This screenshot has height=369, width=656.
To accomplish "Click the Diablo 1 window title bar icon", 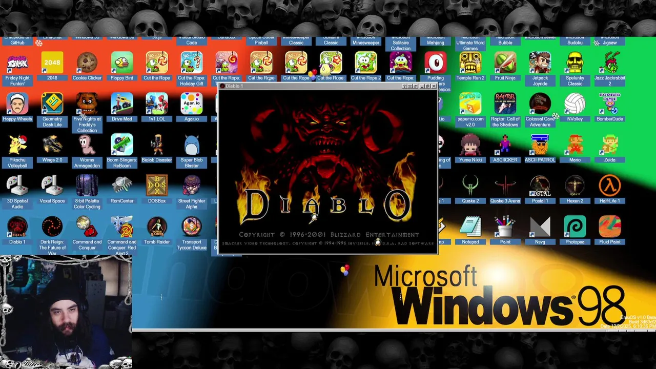I will [222, 86].
